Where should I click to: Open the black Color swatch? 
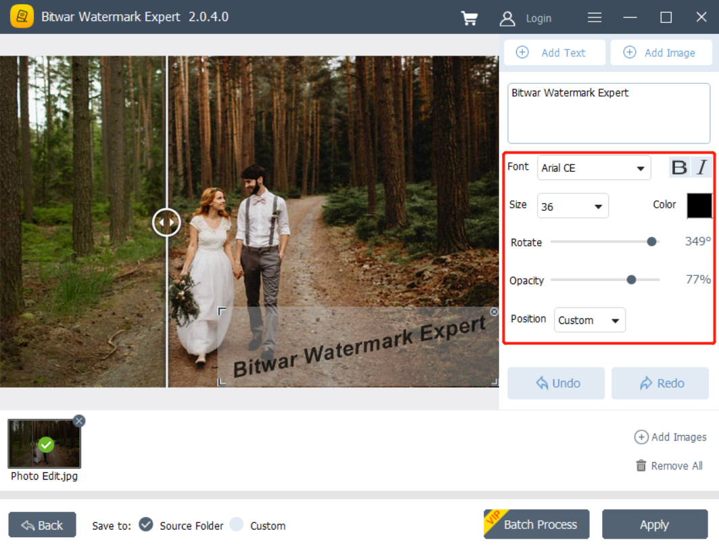click(699, 205)
